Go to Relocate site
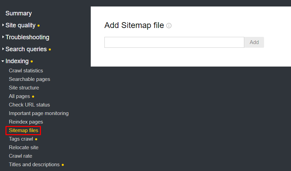 (24, 147)
